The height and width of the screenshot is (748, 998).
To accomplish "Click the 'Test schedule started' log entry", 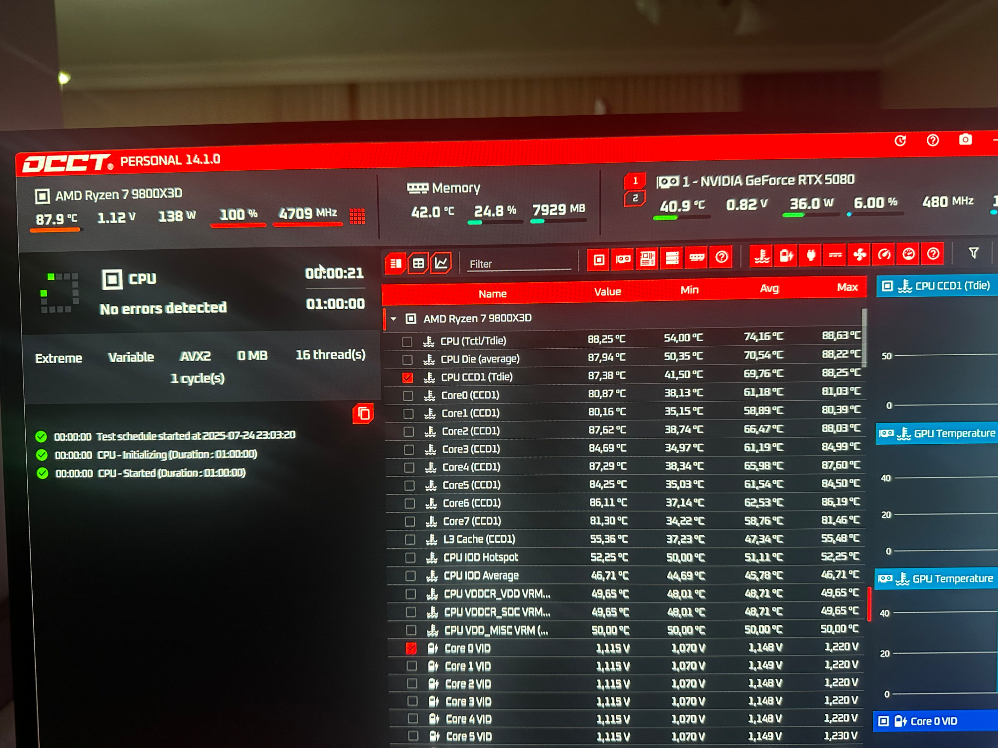I will 175,436.
